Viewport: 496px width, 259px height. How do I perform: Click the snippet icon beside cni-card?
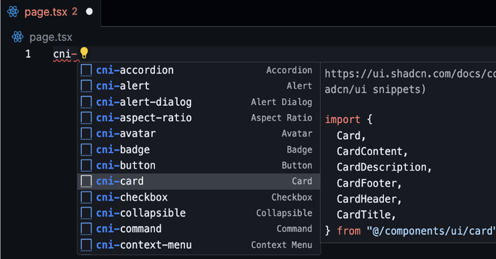[x=86, y=181]
